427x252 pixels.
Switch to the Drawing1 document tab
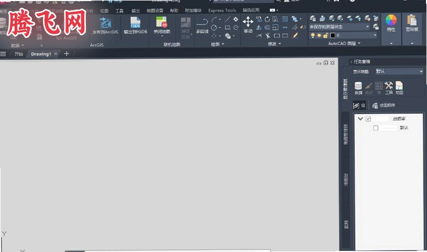pos(41,54)
